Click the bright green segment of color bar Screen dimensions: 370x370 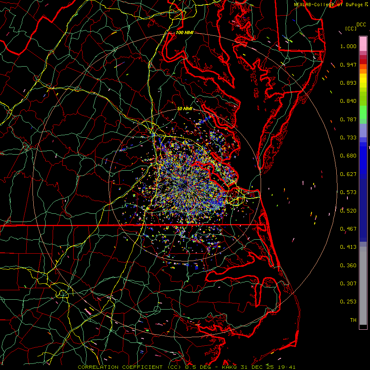point(363,112)
